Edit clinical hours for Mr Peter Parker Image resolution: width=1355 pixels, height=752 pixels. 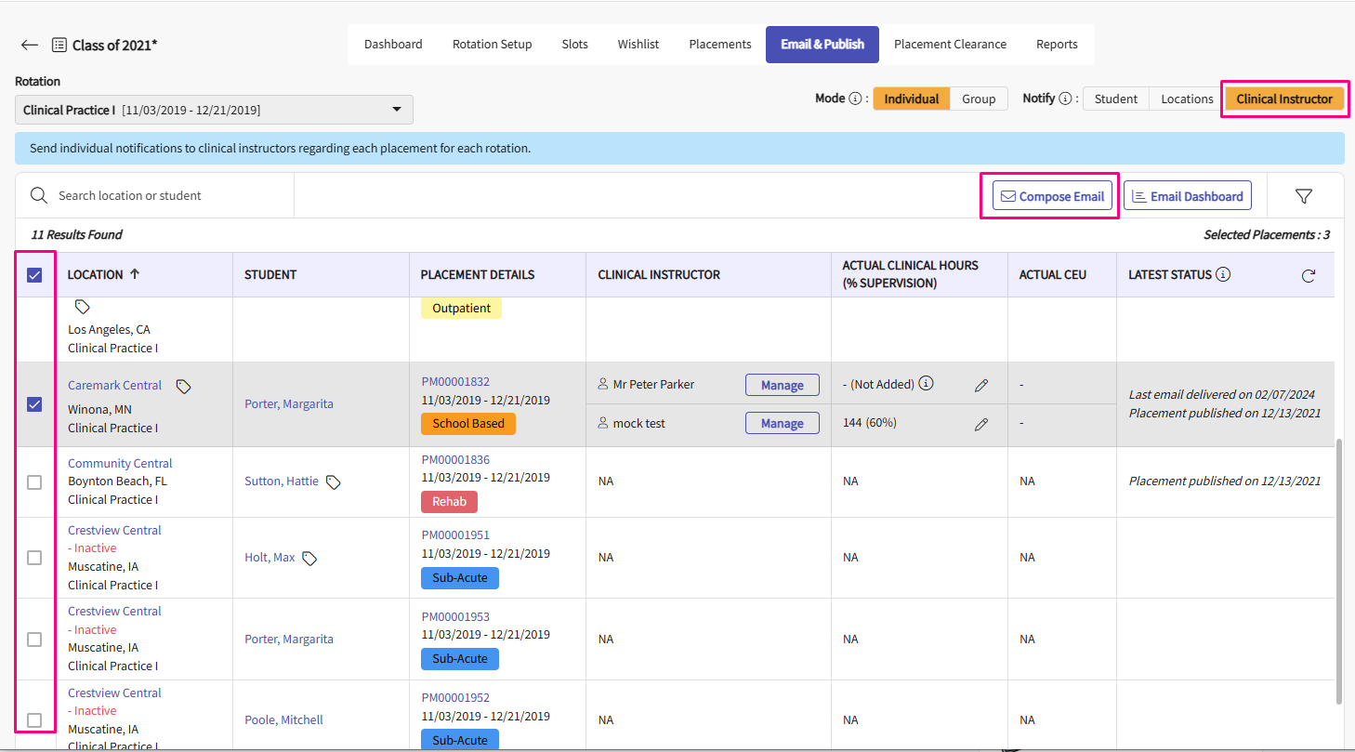(980, 385)
